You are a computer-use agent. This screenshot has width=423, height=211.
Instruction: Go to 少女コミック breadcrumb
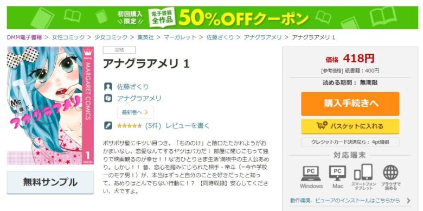[111, 37]
